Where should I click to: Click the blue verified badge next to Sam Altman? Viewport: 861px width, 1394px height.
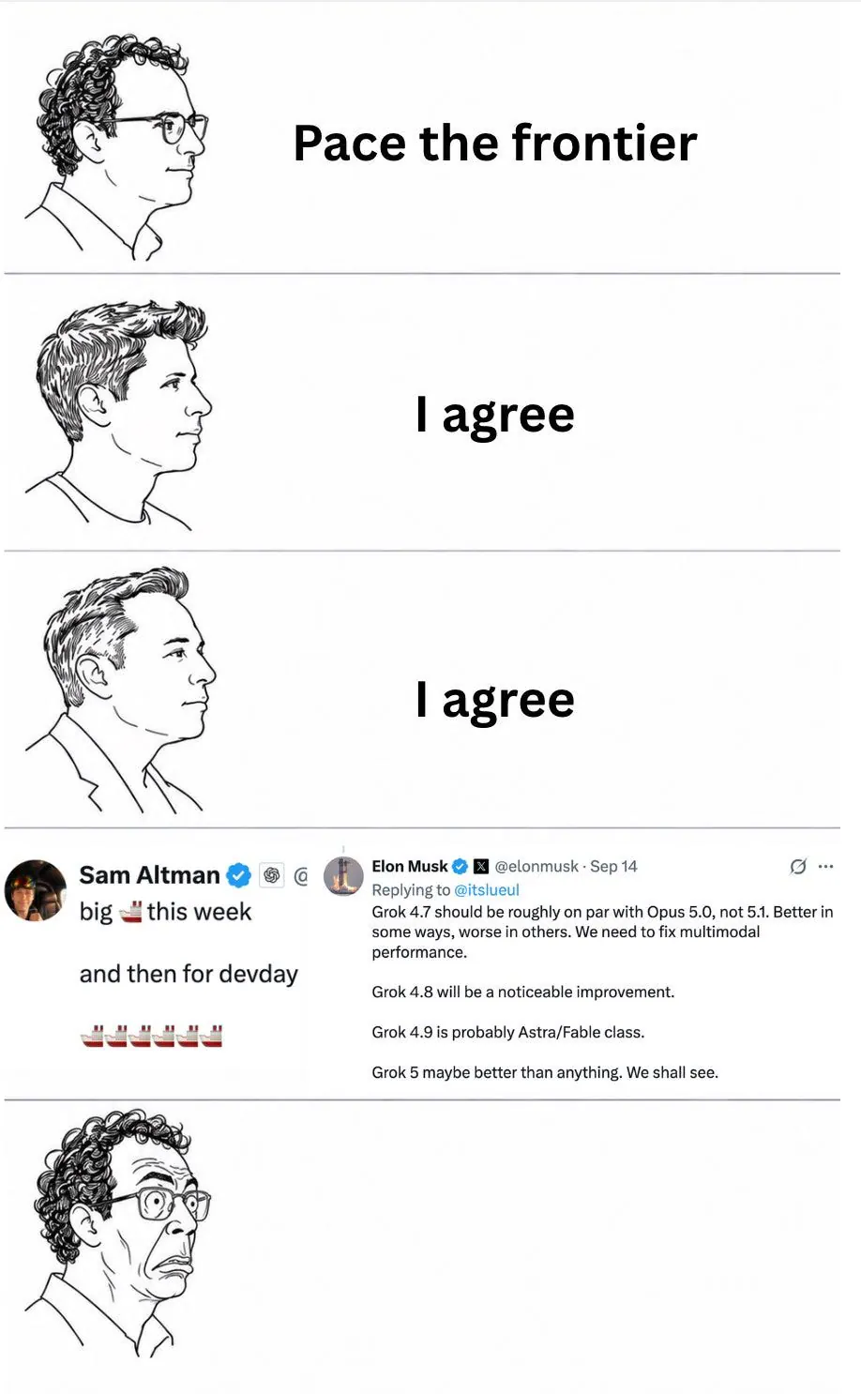click(x=239, y=875)
